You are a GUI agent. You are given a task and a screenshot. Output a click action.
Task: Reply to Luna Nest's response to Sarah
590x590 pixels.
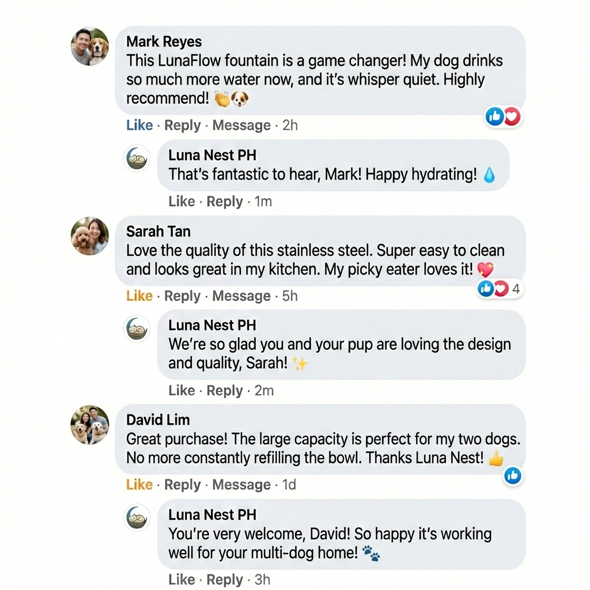[225, 391]
